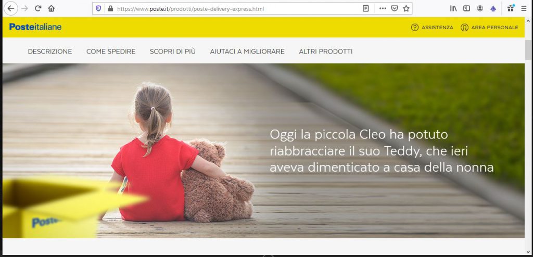Reload the page with the refresh icon

(x=38, y=8)
